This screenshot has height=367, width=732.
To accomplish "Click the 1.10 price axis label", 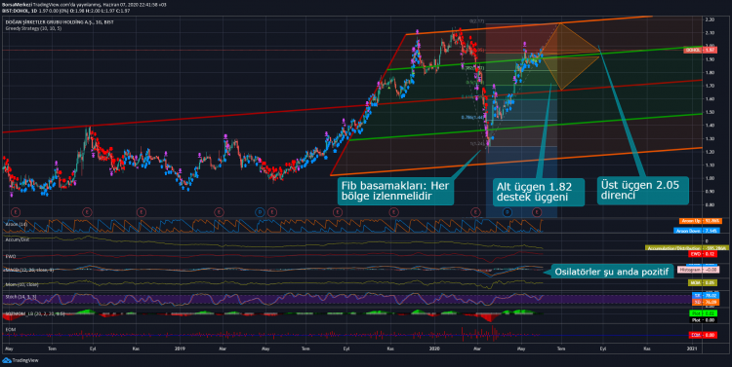I will pos(711,165).
